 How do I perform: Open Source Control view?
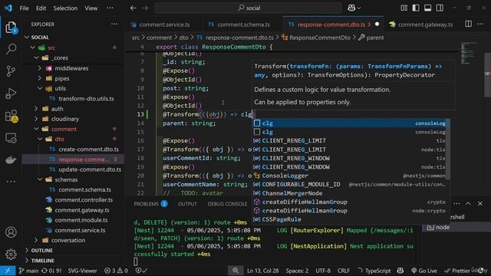coord(11,71)
